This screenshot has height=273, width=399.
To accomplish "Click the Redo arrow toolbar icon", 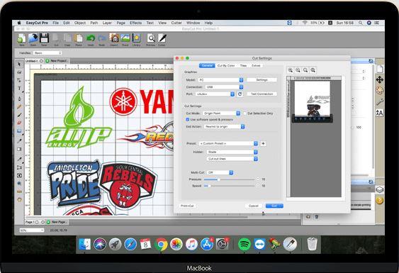I will 102,38.
